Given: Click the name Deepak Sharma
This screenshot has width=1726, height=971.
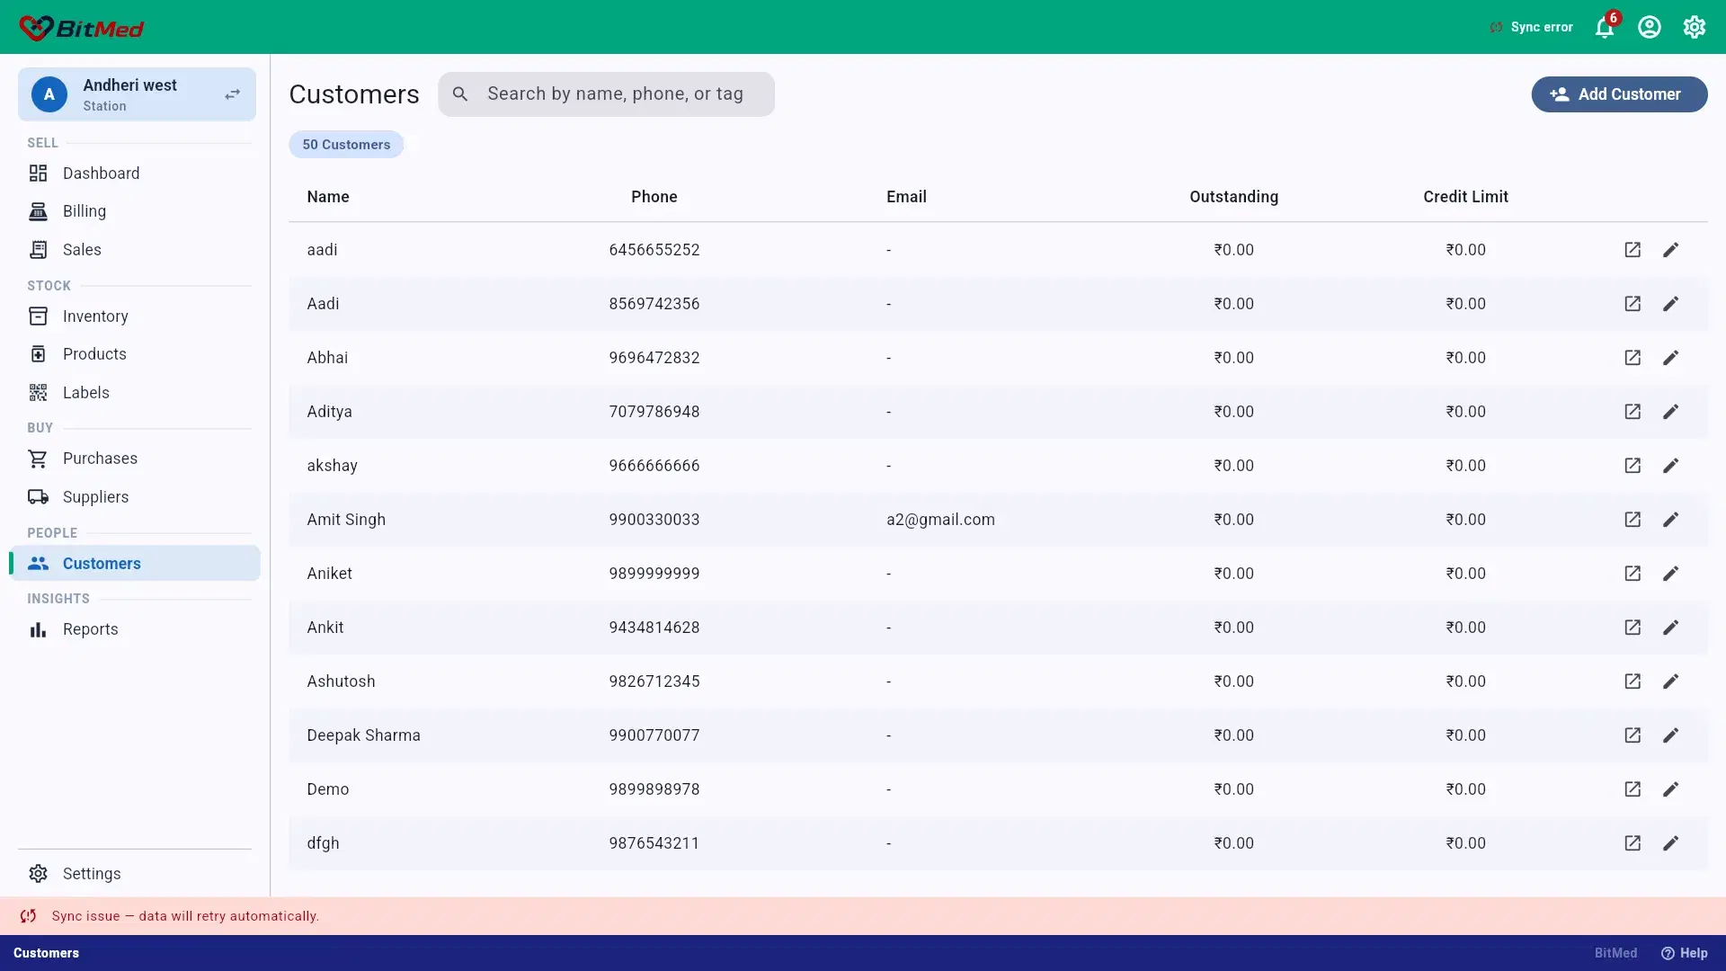Looking at the screenshot, I should (x=363, y=735).
